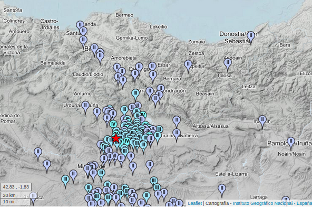Click the Zumaia place label
The width and height of the screenshot is (312, 207).
point(197,42)
